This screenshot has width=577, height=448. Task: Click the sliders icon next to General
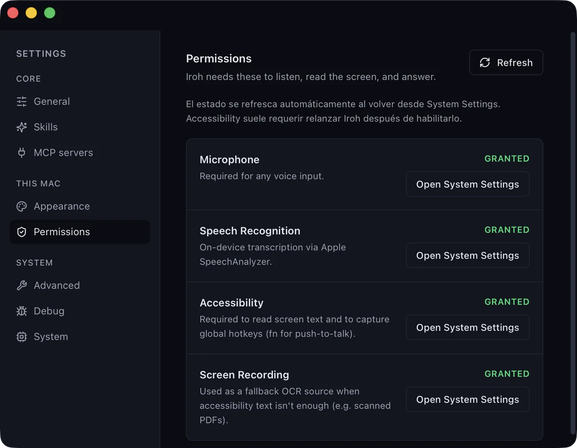[22, 101]
